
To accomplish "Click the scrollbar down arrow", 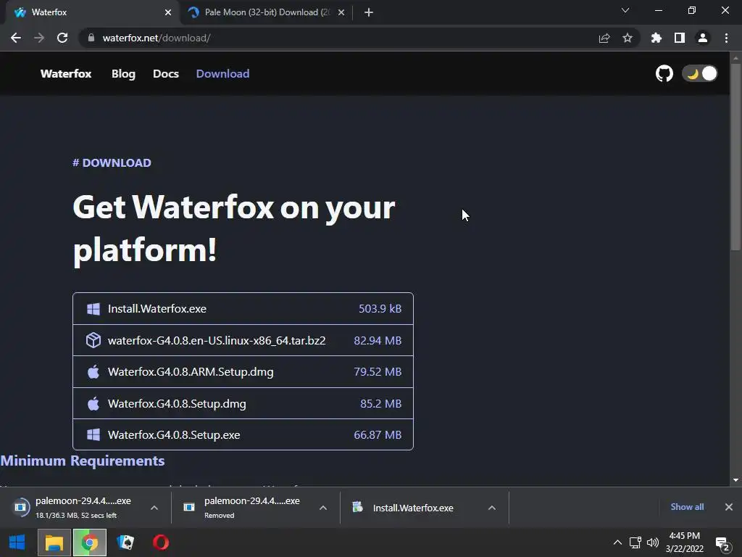I will 735,480.
